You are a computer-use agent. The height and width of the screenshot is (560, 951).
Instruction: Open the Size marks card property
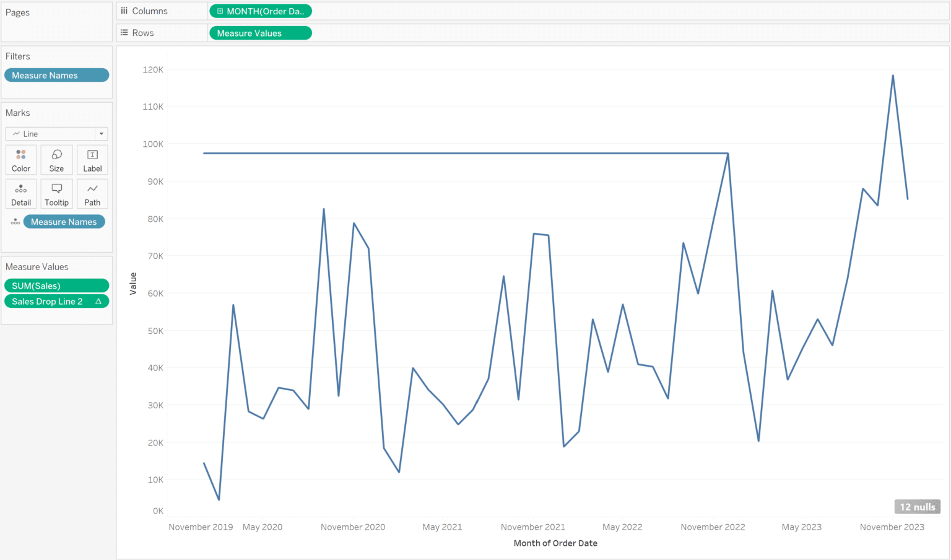click(56, 159)
